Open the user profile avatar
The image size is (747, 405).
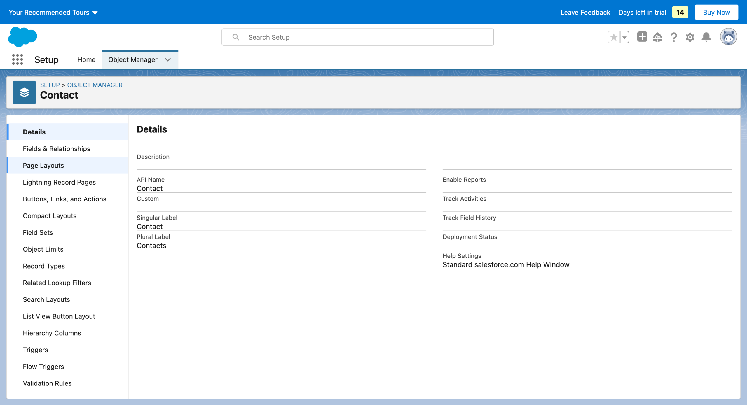click(x=728, y=37)
